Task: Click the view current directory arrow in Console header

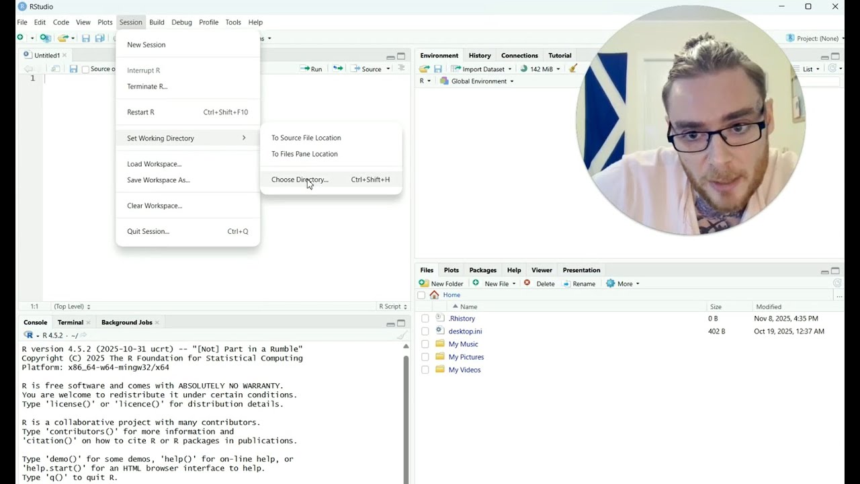Action: pyautogui.click(x=84, y=335)
